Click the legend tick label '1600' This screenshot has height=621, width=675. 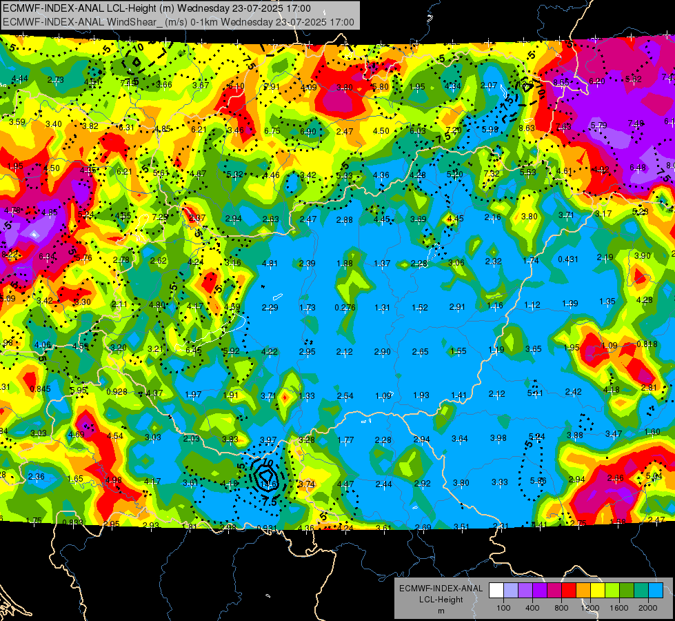(619, 608)
